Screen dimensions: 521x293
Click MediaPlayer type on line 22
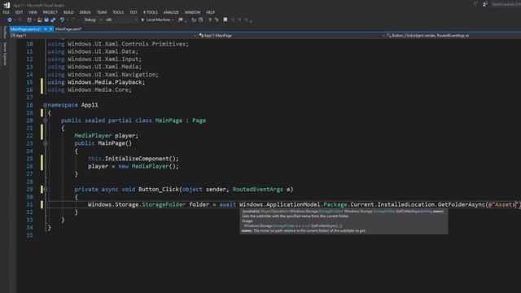click(93, 136)
